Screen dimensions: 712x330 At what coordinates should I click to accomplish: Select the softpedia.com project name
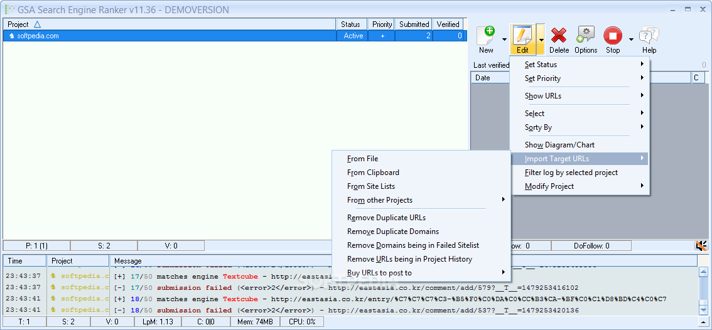coord(38,36)
